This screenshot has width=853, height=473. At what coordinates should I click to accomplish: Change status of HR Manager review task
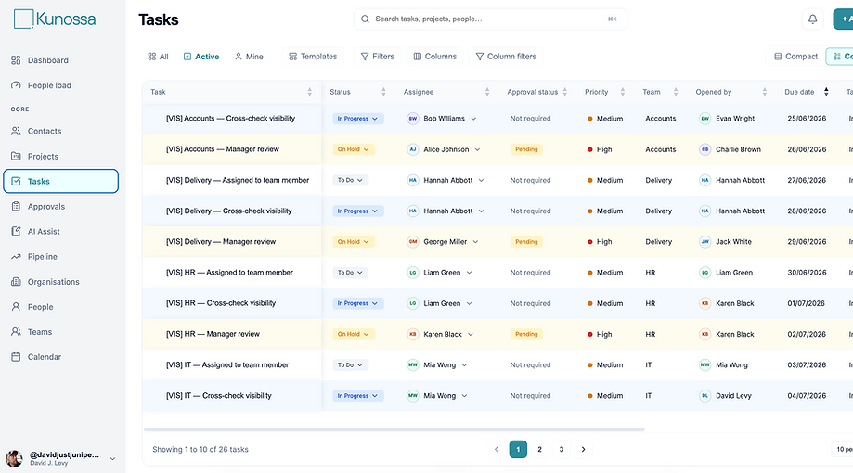click(354, 335)
